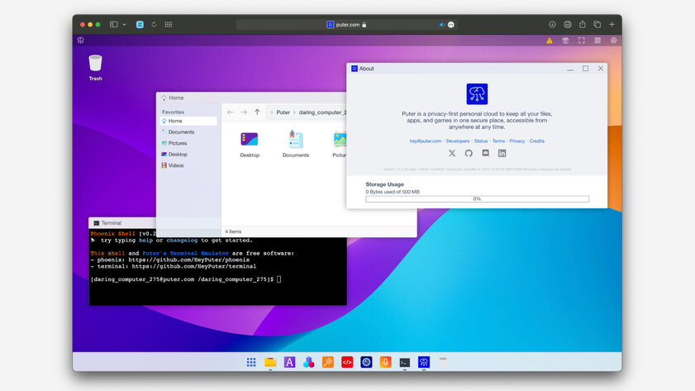Open Puter's X (Twitter) page

[x=452, y=154]
